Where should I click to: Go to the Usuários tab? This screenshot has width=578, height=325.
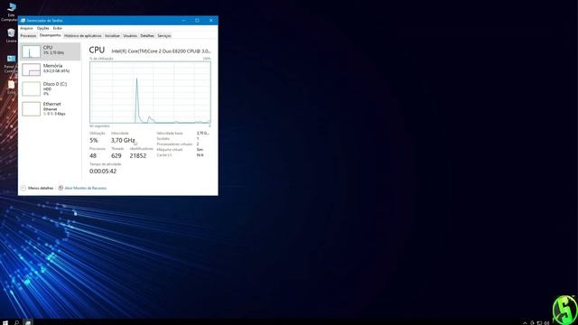click(130, 36)
